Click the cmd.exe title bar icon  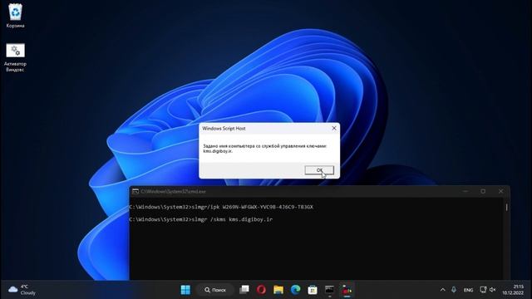click(135, 192)
